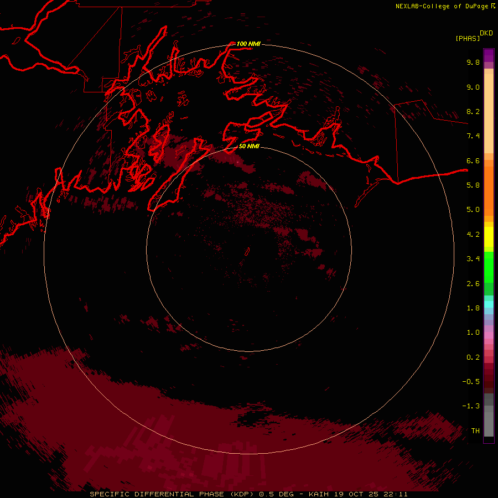498x498 pixels.
Task: Click the yellow band of the color bar
Action: tap(489, 237)
